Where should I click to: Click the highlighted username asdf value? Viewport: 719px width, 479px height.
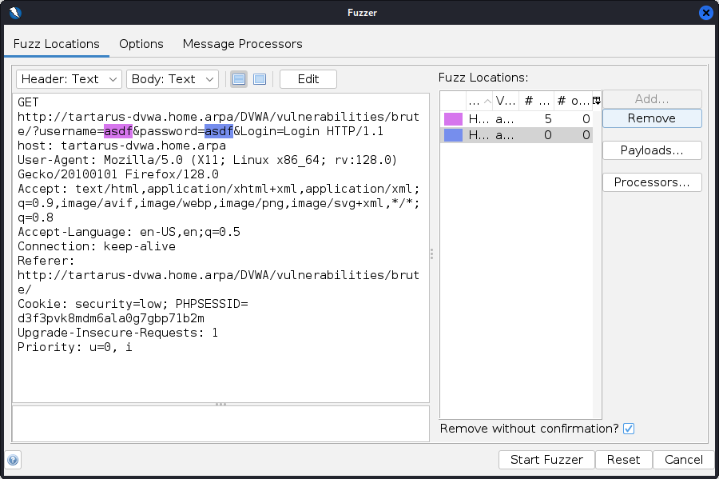click(x=118, y=131)
